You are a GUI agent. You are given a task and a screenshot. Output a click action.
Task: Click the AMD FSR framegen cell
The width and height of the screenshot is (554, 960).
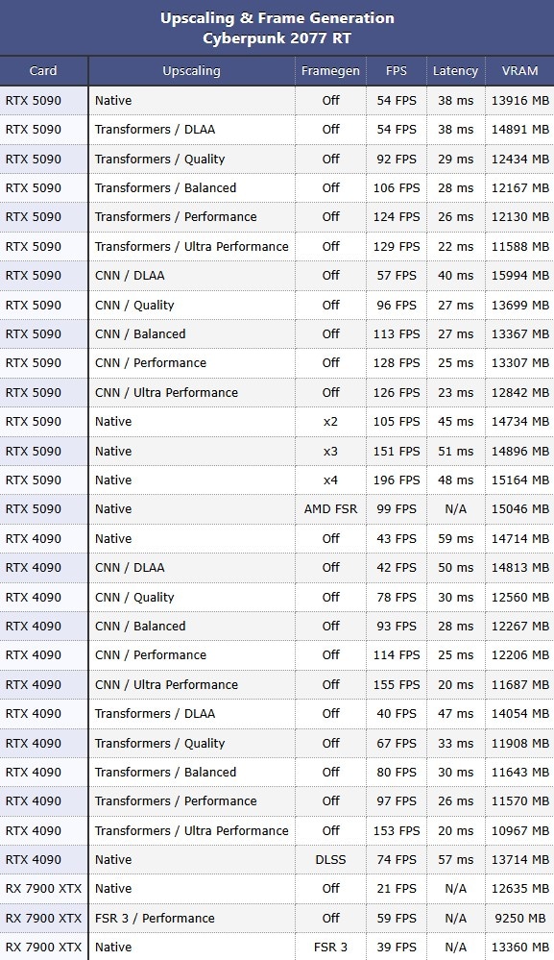pos(330,509)
